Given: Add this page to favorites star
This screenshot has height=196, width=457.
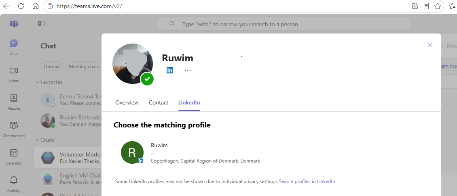Looking at the screenshot, I should click(438, 6).
